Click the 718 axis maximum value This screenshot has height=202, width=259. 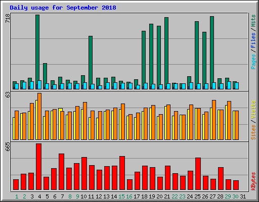8,18
